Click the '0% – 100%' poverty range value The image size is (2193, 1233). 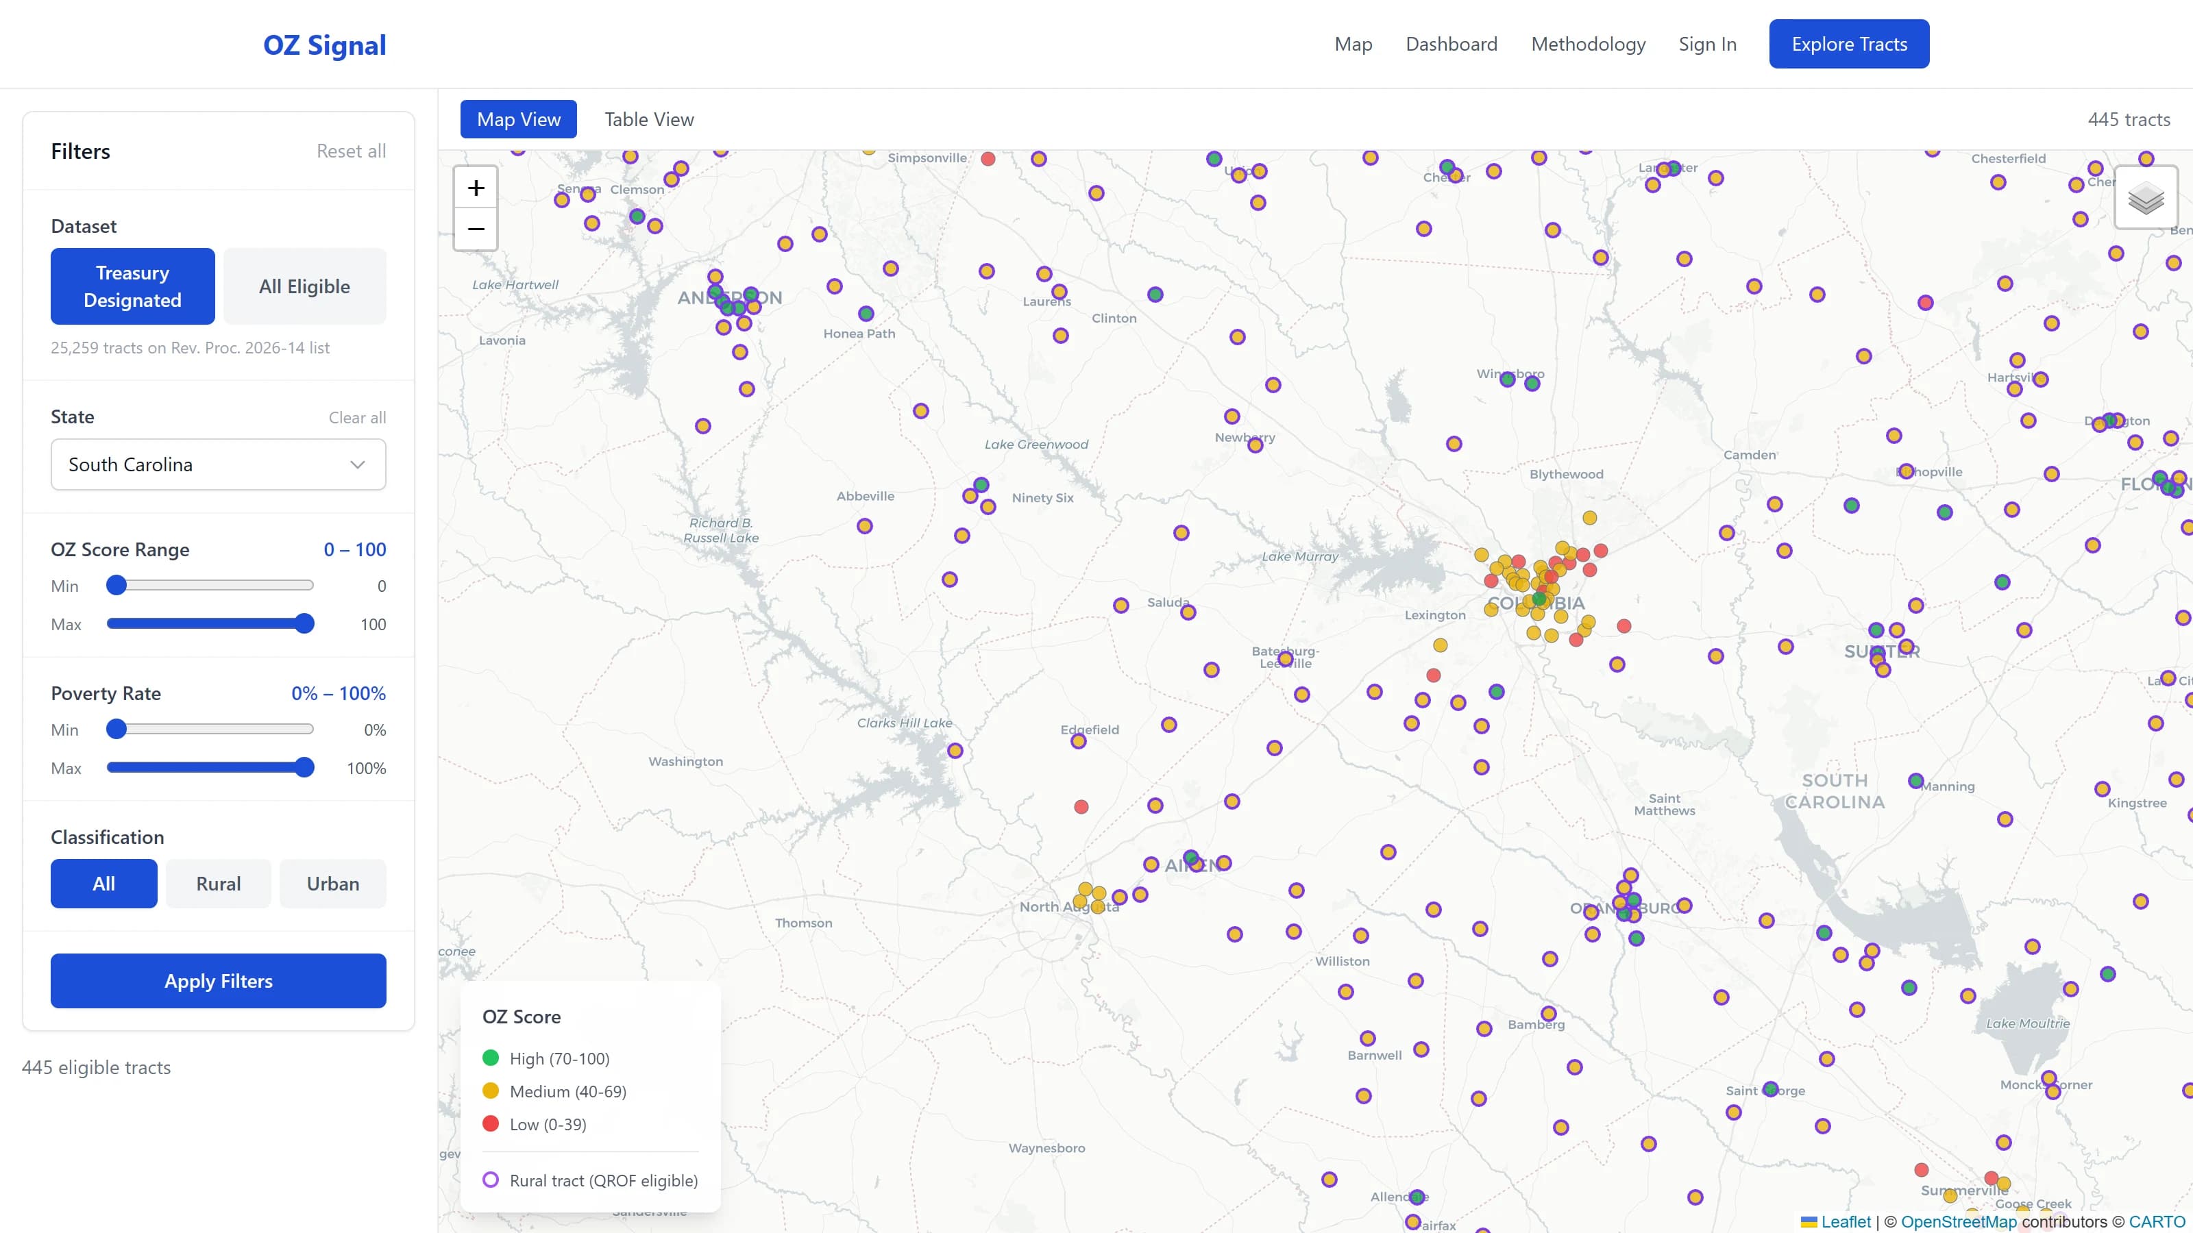(339, 693)
